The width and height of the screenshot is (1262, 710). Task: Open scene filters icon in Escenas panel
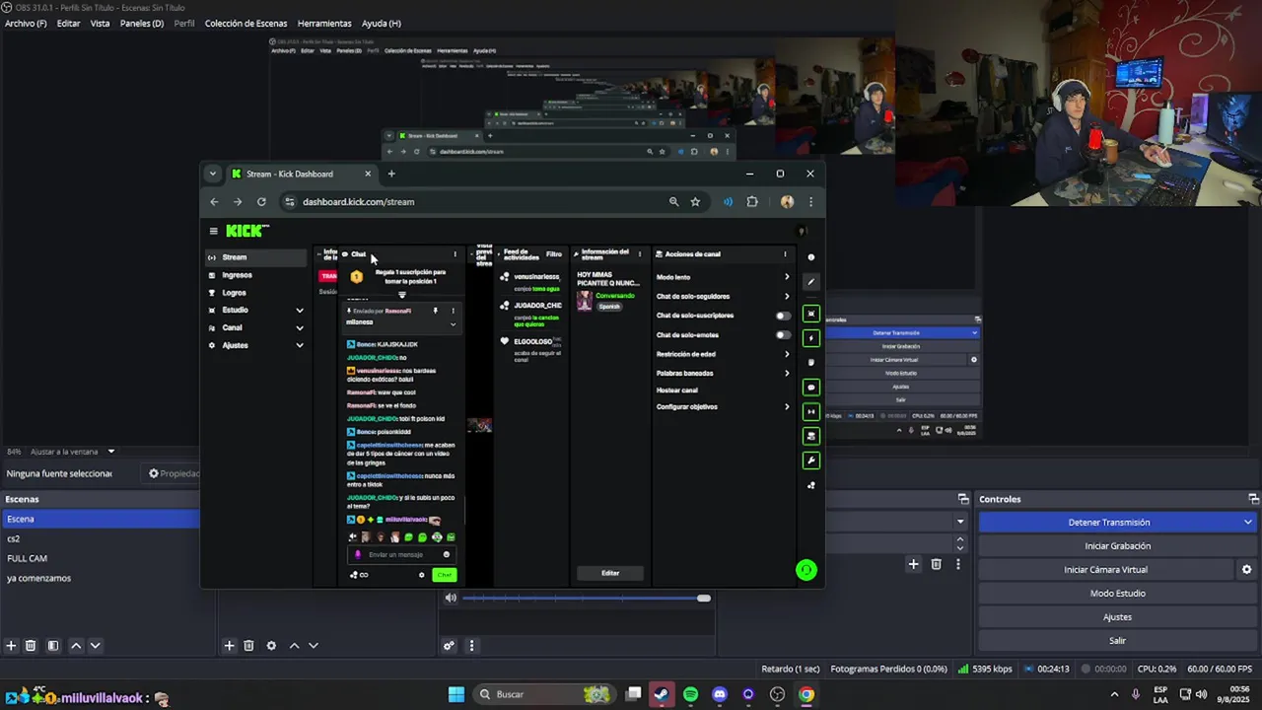(x=53, y=646)
